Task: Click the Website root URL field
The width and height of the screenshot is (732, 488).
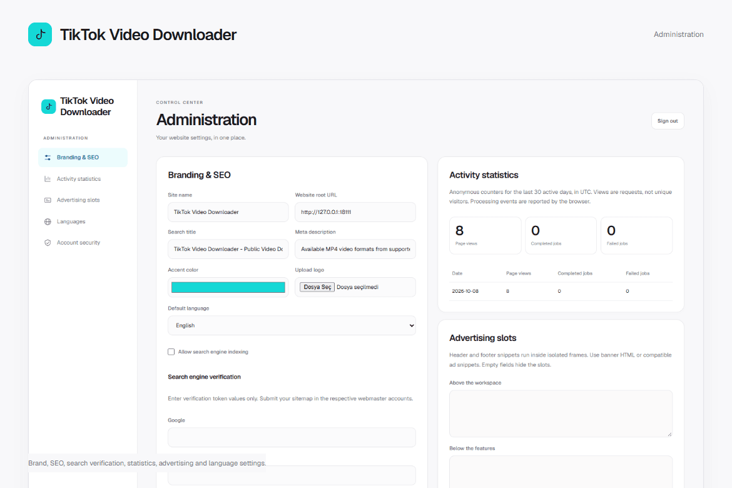Action: [355, 212]
